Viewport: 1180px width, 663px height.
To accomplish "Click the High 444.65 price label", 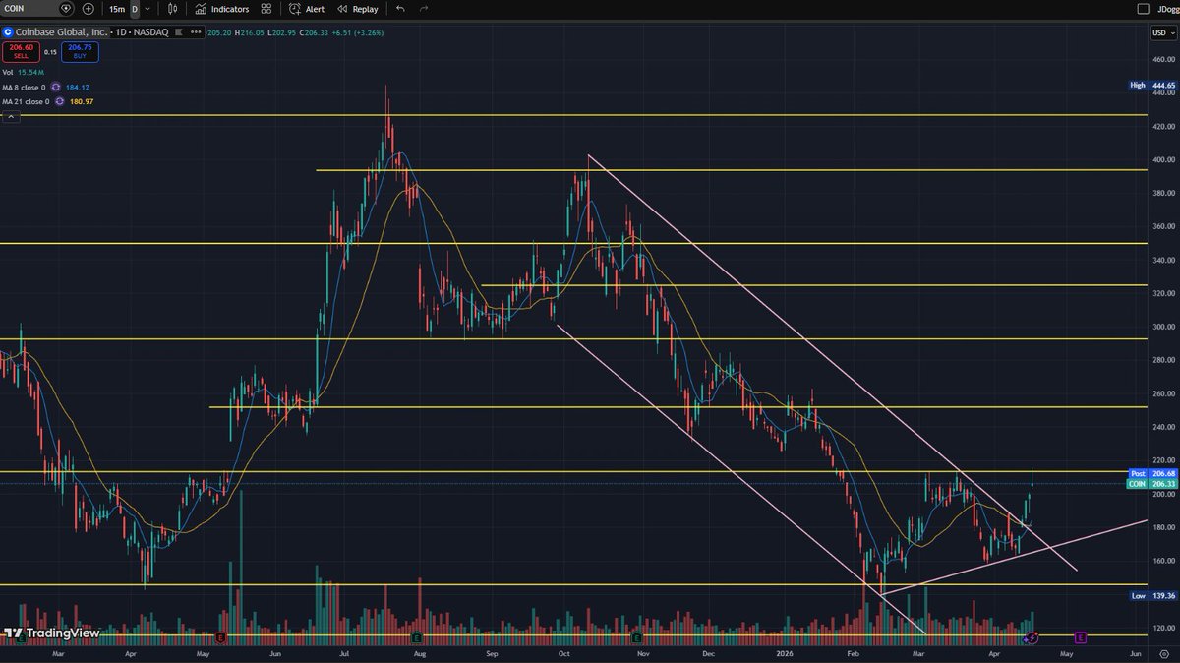I will click(1152, 86).
